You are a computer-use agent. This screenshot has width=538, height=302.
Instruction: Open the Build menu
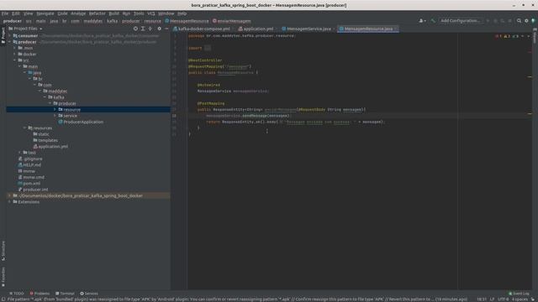[x=113, y=13]
